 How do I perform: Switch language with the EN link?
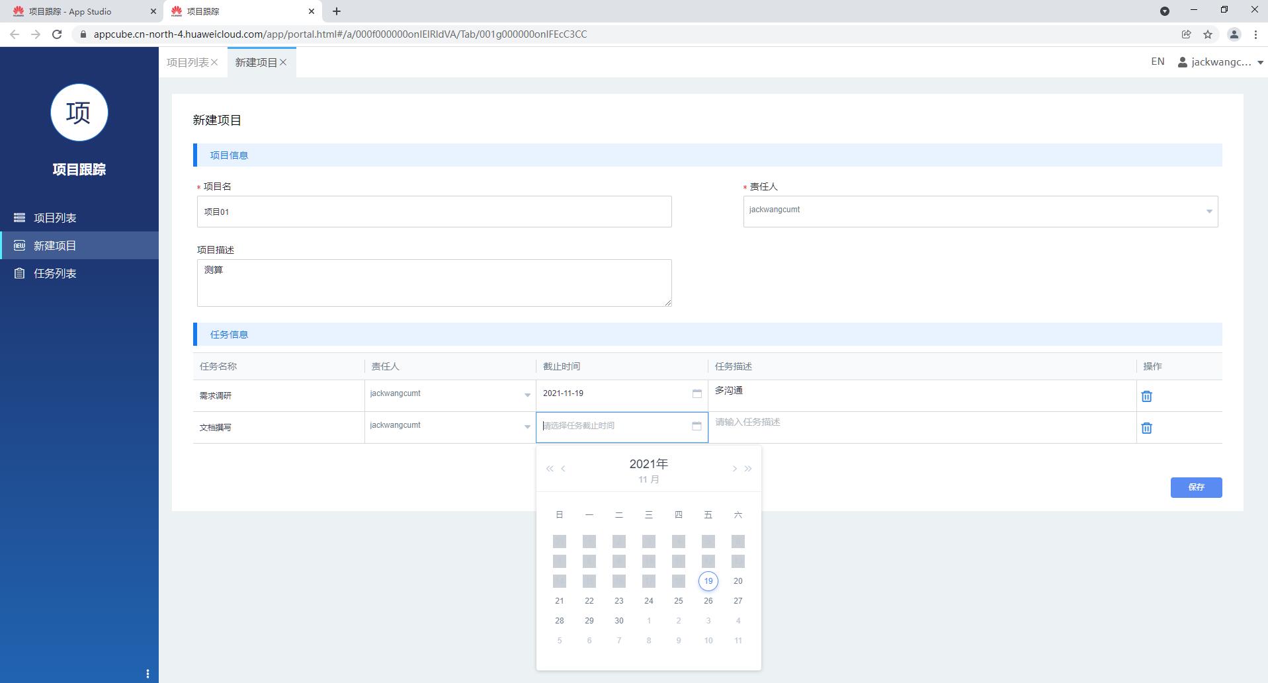point(1158,61)
